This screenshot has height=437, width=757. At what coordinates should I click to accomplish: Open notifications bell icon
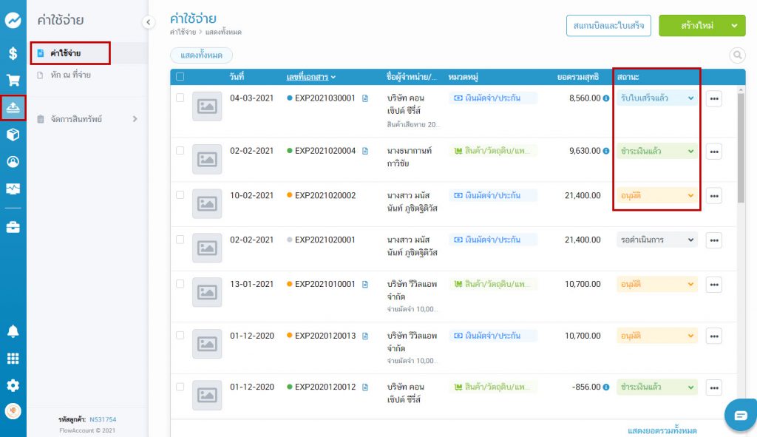pyautogui.click(x=13, y=331)
